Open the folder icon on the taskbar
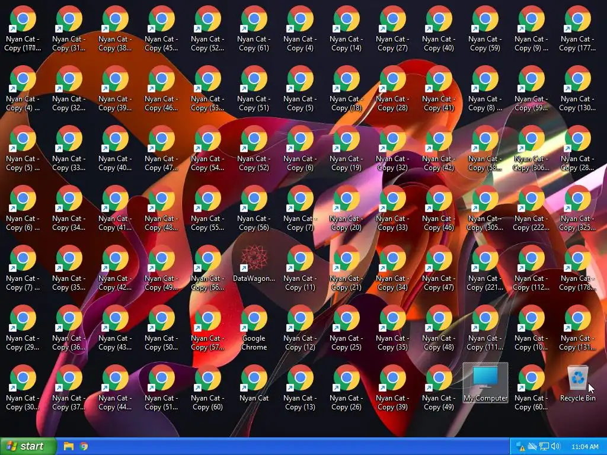The height and width of the screenshot is (455, 607). 69,447
